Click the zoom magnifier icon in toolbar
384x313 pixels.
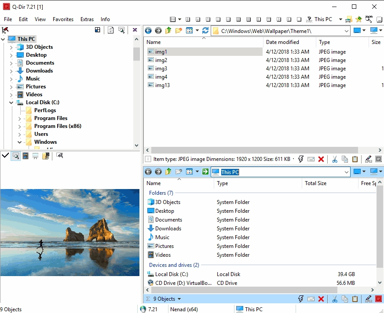[369, 19]
